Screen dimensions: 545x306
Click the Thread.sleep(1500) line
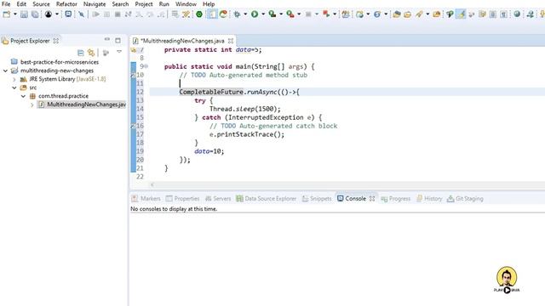pyautogui.click(x=245, y=109)
